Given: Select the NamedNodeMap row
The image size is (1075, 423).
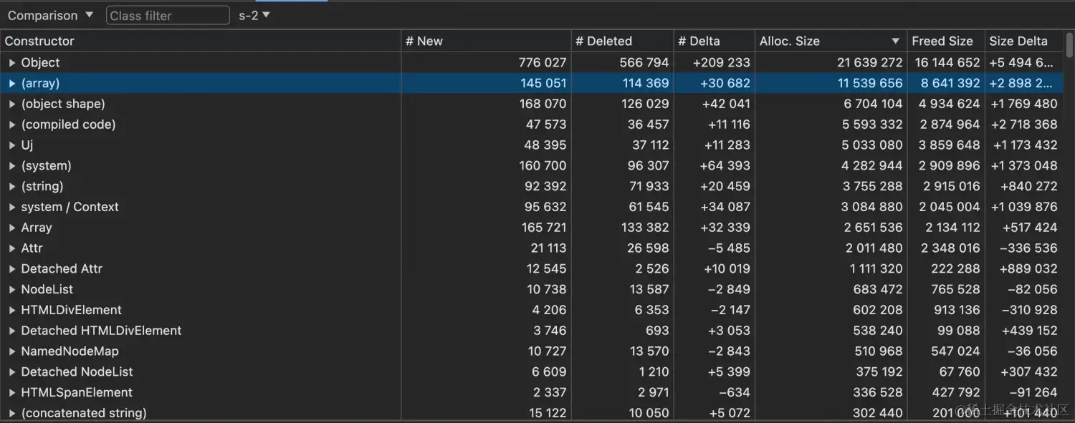Looking at the screenshot, I should pos(70,351).
